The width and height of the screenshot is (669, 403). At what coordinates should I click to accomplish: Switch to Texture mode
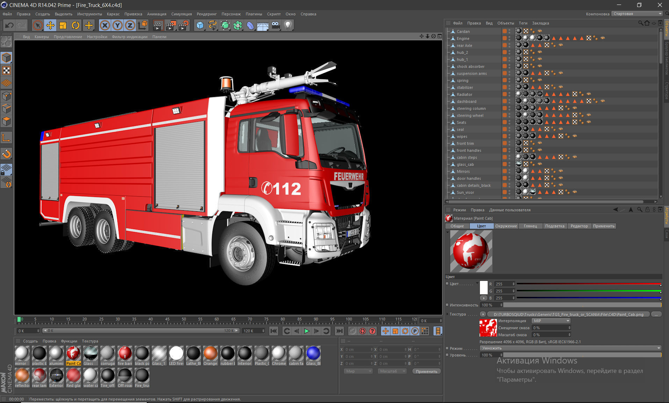tap(6, 70)
